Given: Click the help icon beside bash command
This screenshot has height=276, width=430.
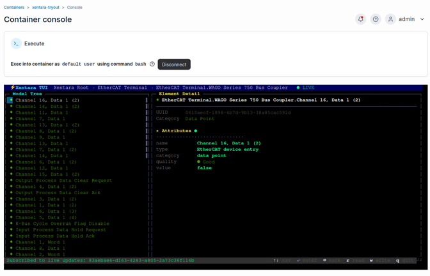Looking at the screenshot, I should pyautogui.click(x=152, y=64).
